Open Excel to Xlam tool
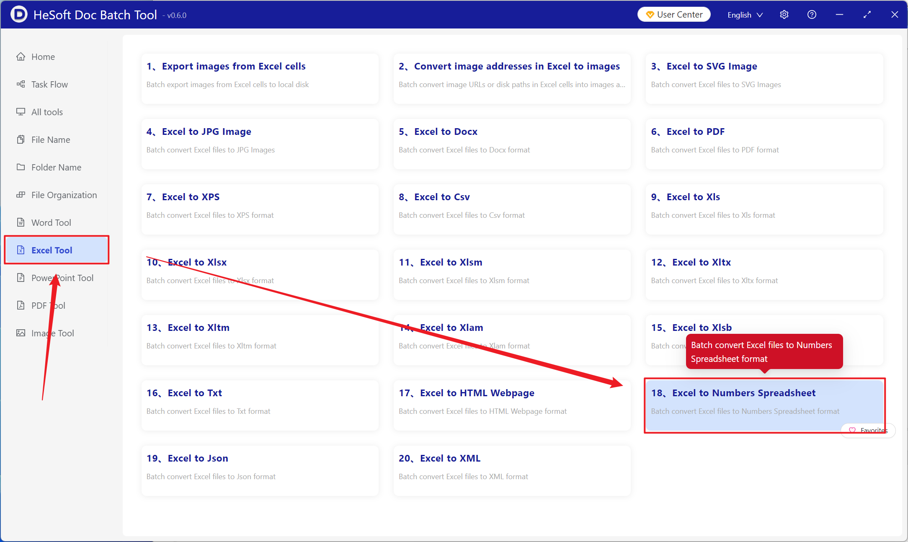Viewport: 908px width, 542px height. pos(512,340)
